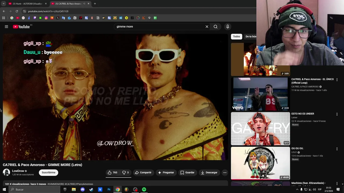Open Discord from taskbar
344x193 pixels.
(83, 190)
